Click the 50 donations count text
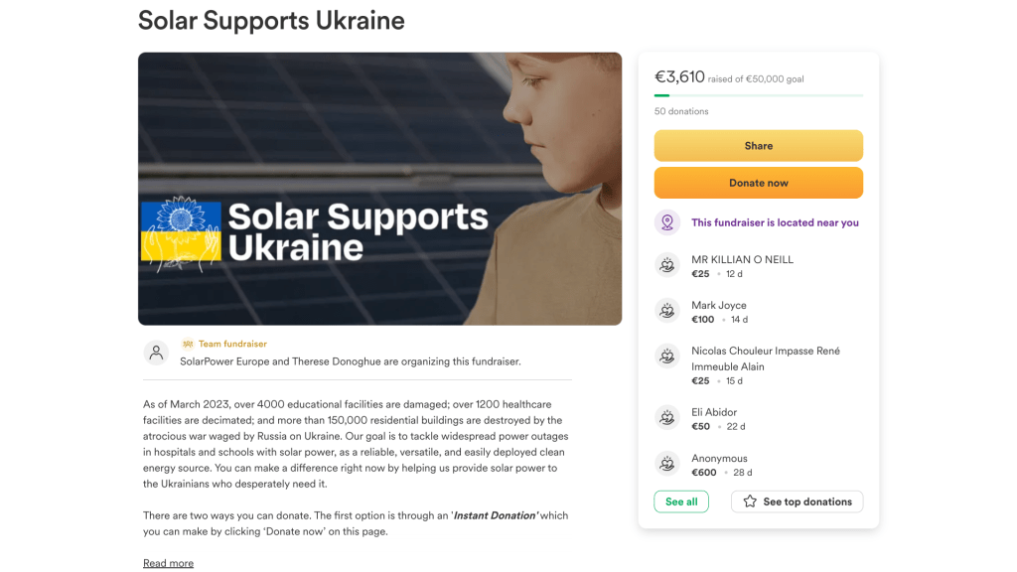 [681, 111]
